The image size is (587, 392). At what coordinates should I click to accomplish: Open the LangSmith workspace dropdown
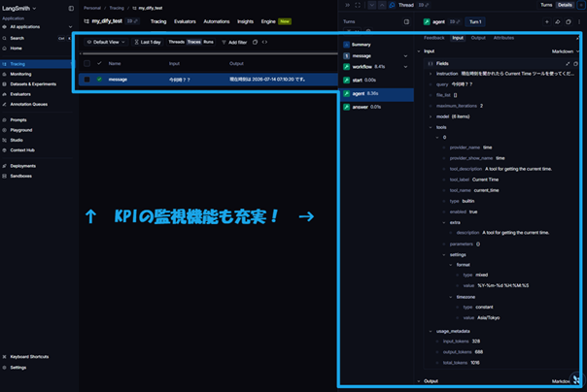[19, 8]
